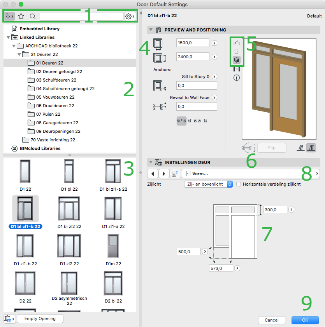Collapse ARCHICAD bibliotheek 22 folder
Image resolution: width=325 pixels, height=327 pixels.
(x=14, y=46)
